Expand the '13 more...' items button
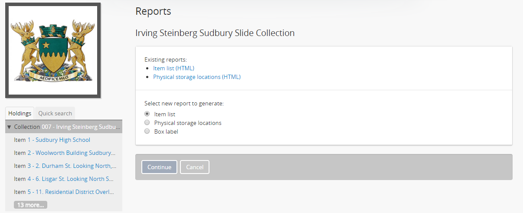The height and width of the screenshot is (213, 523). tap(30, 205)
